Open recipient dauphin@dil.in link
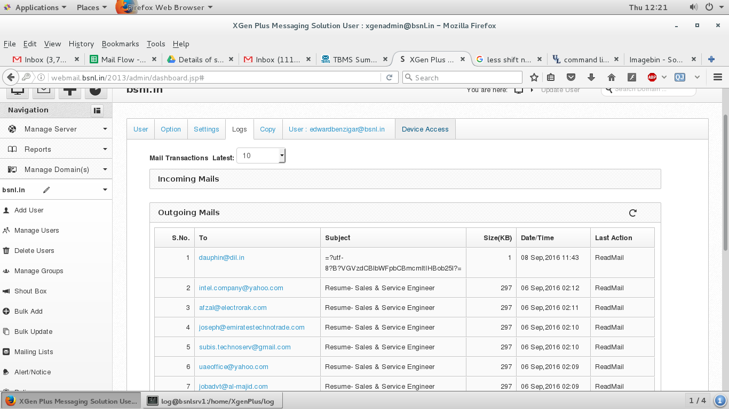 221,258
